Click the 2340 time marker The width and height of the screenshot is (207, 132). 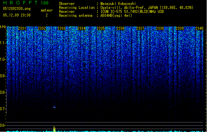click(199, 28)
